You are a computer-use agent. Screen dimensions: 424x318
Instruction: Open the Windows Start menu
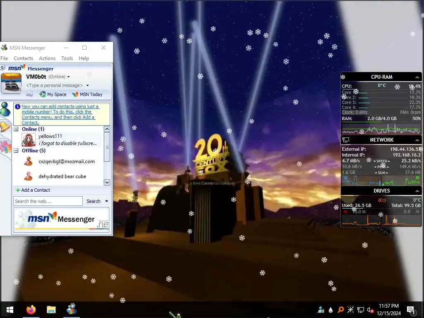click(x=10, y=310)
